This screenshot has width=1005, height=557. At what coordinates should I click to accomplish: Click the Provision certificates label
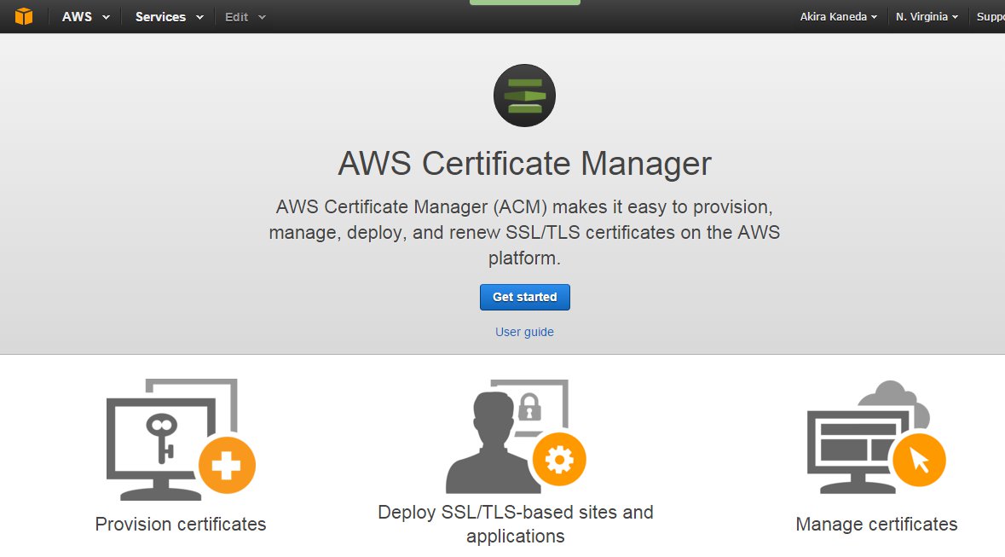[x=181, y=524]
